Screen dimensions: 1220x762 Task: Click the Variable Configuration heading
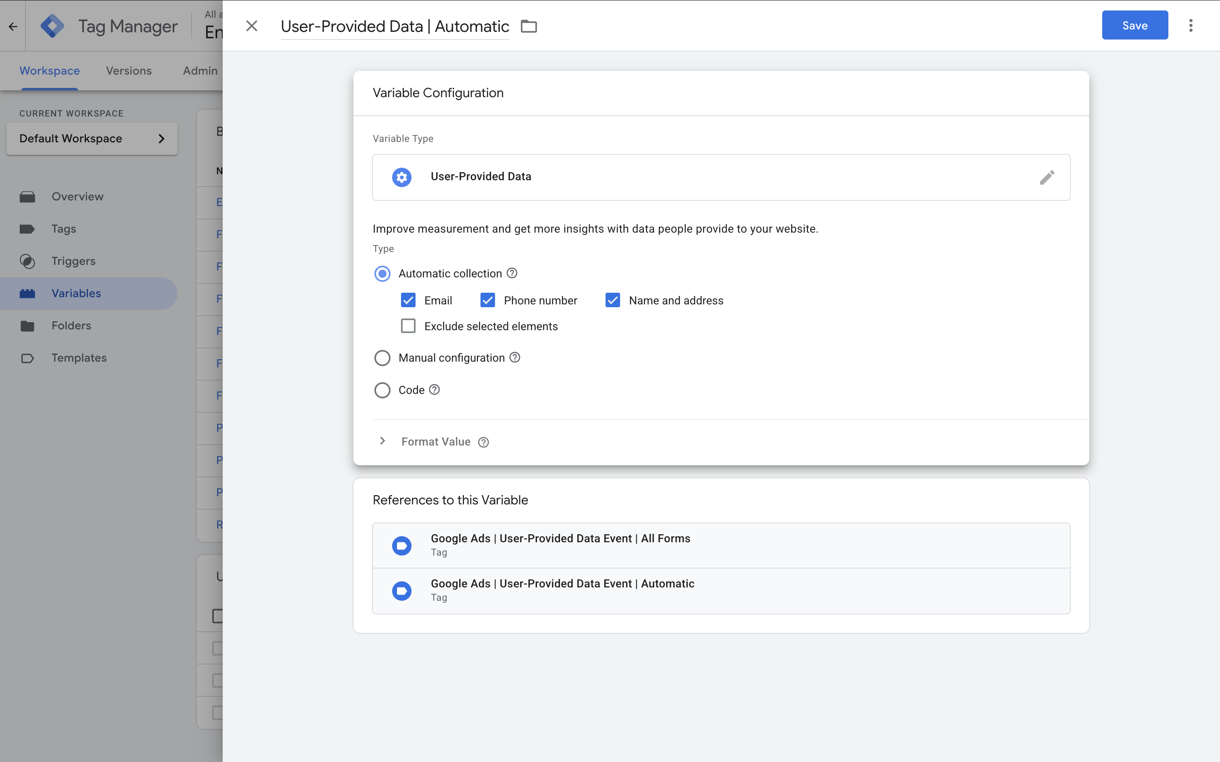pyautogui.click(x=438, y=93)
